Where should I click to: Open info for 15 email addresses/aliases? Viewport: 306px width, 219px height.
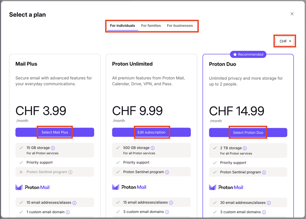click(171, 203)
